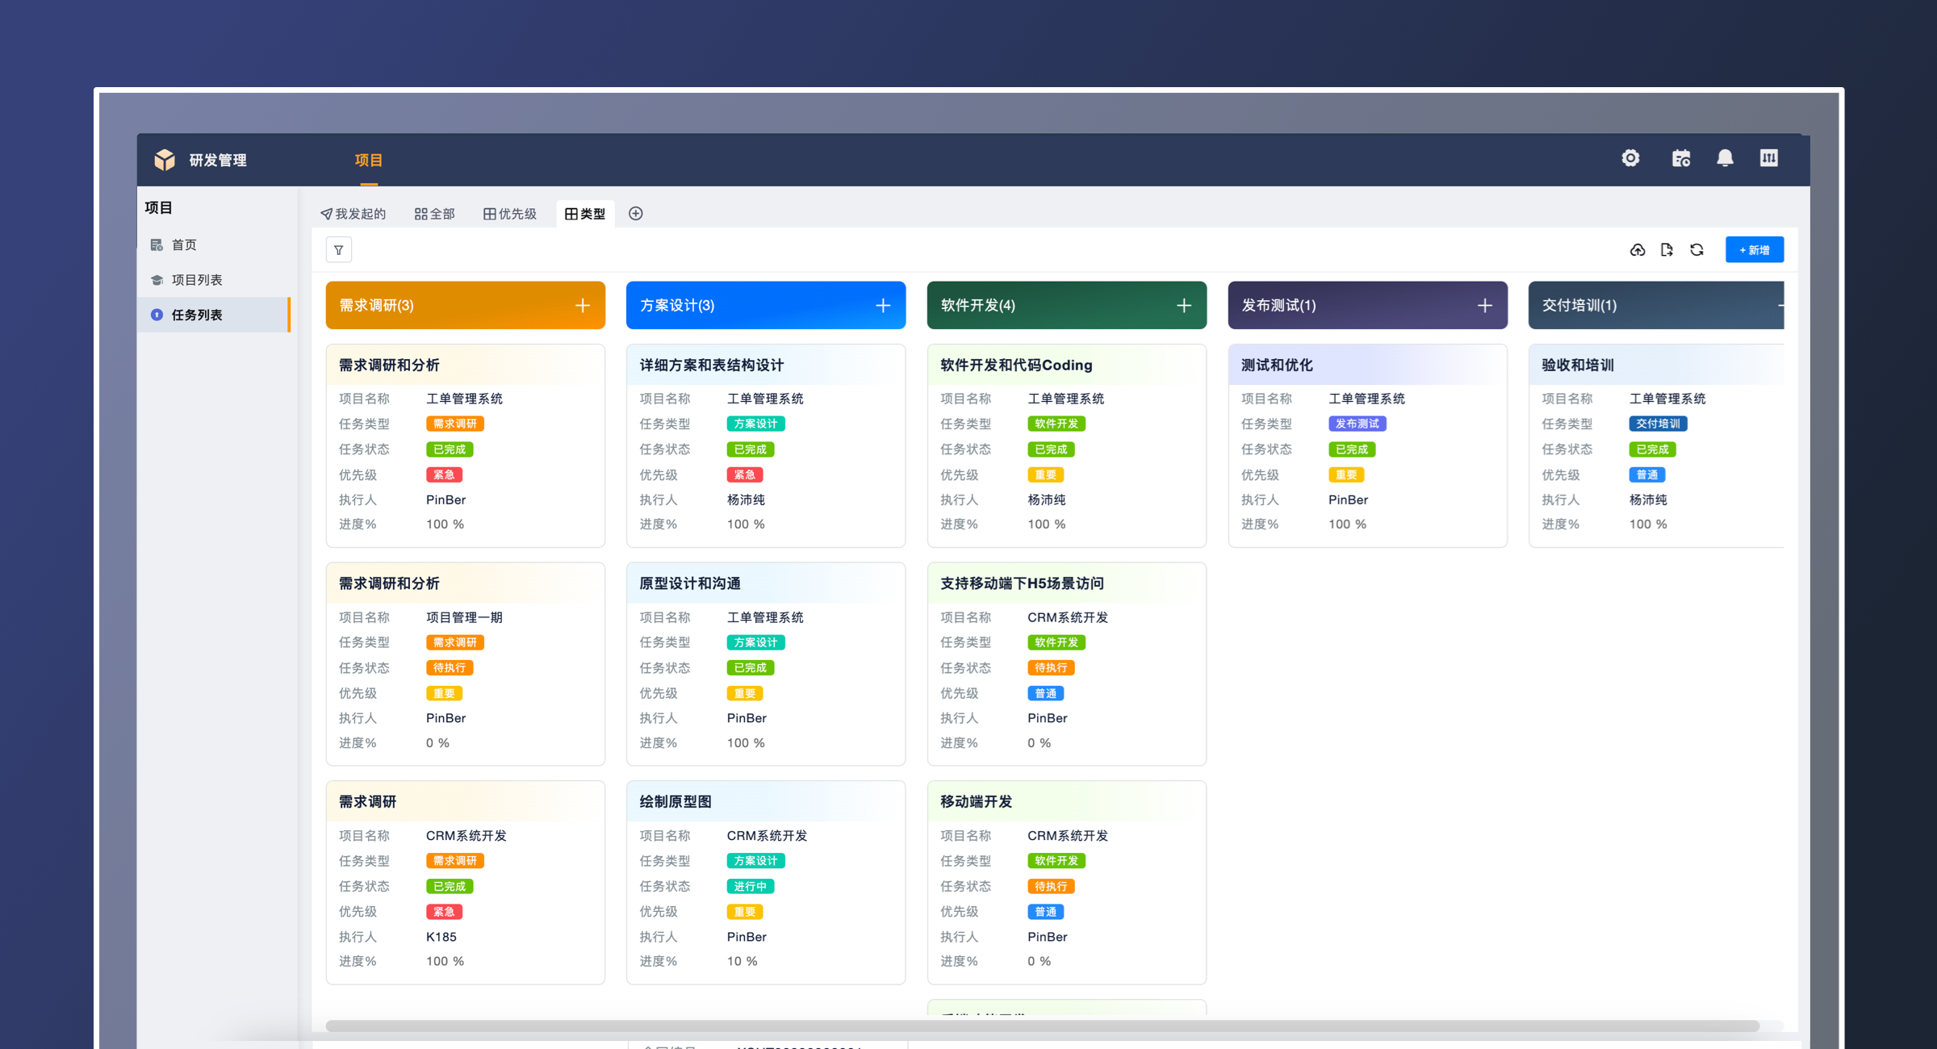
Task: Click the export file icon
Action: 1667,250
